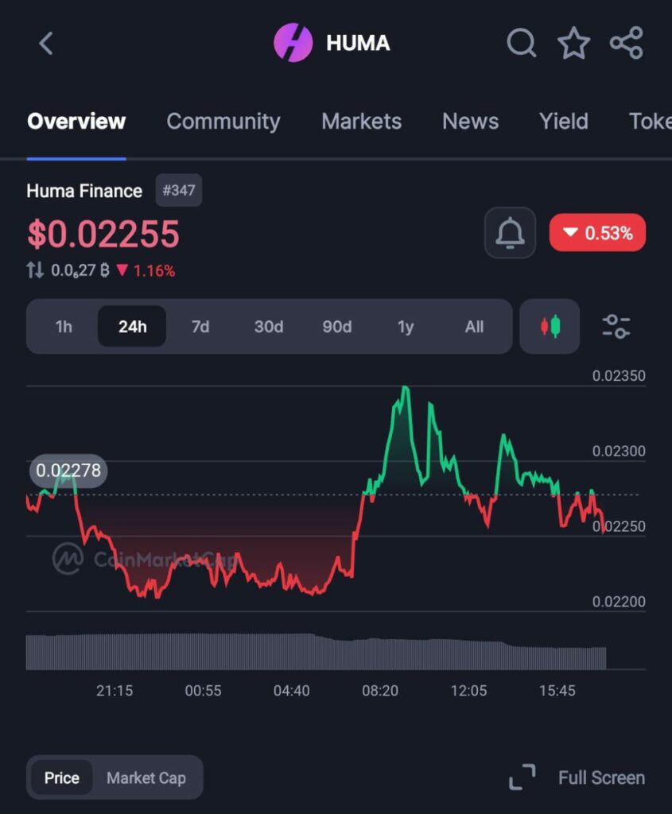This screenshot has height=814, width=672.
Task: Add HUMA to watchlist with star icon
Action: tap(573, 43)
